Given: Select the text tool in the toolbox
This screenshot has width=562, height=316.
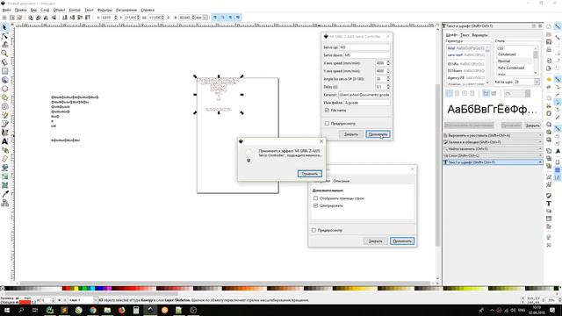Looking at the screenshot, I should [x=4, y=141].
